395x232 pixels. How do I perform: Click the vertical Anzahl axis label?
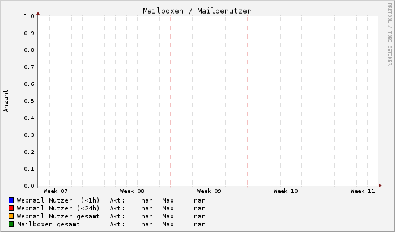(6, 101)
